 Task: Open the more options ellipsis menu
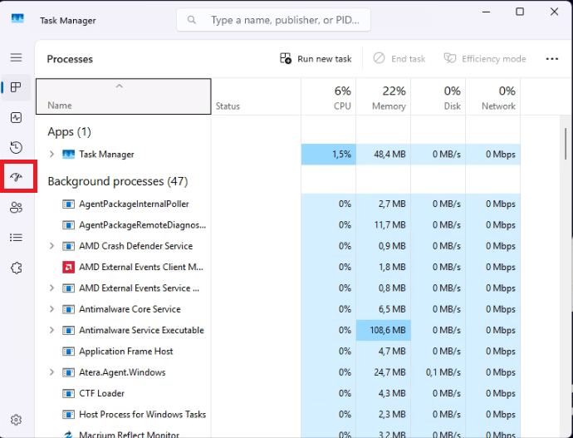[x=551, y=59]
